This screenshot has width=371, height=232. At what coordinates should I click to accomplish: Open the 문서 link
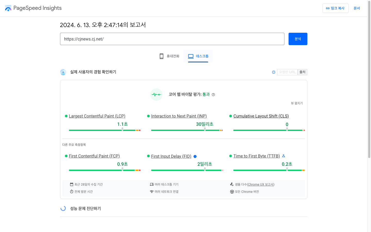357,8
